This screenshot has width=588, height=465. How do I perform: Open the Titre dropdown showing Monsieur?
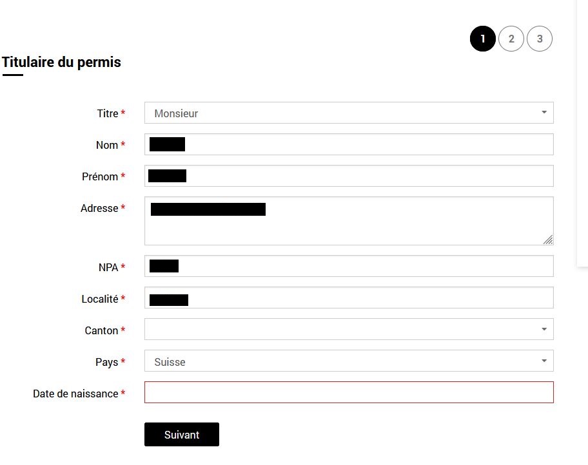[x=349, y=113]
